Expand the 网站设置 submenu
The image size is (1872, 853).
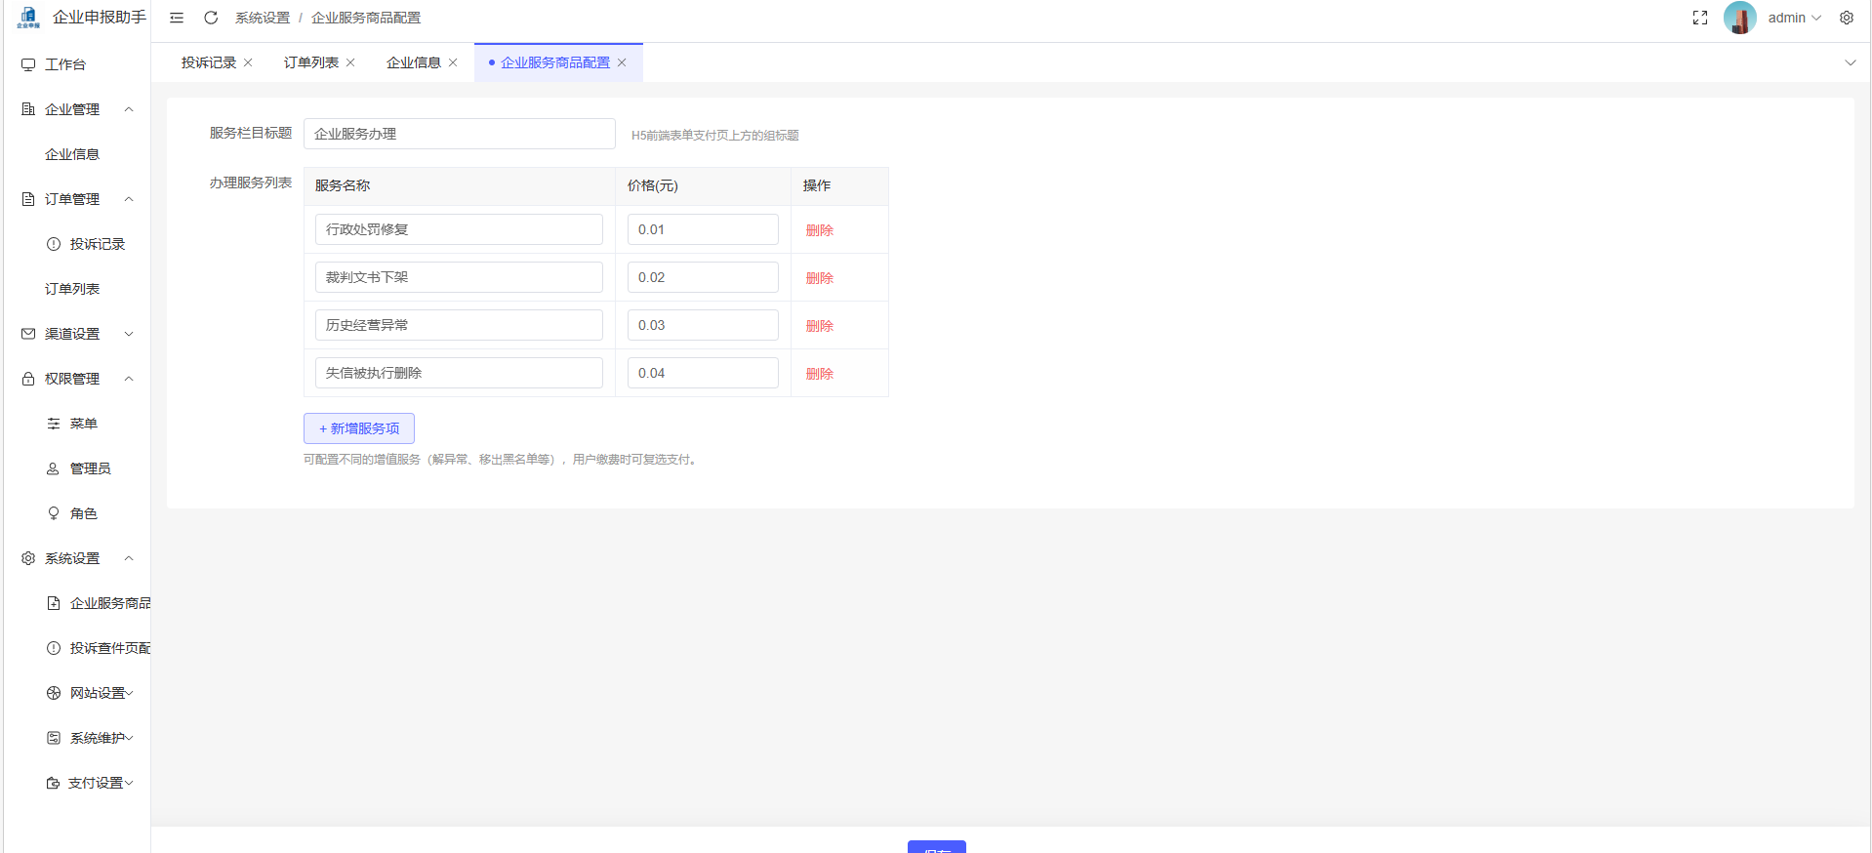click(x=98, y=693)
